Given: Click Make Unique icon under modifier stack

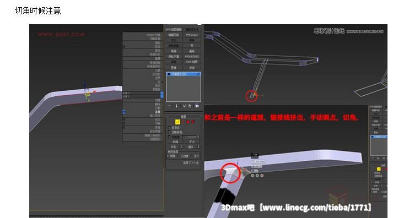Looking at the screenshot, I should [x=185, y=106].
